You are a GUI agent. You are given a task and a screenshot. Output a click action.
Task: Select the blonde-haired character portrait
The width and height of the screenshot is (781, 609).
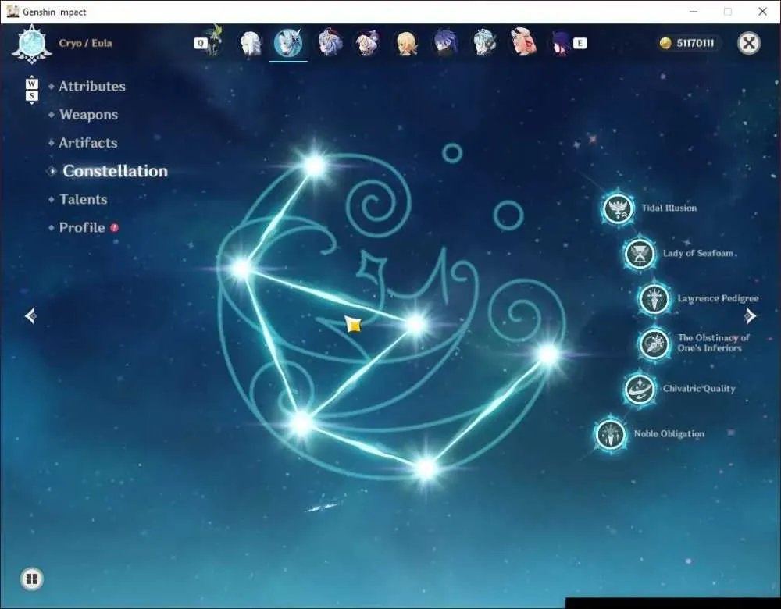pos(406,43)
